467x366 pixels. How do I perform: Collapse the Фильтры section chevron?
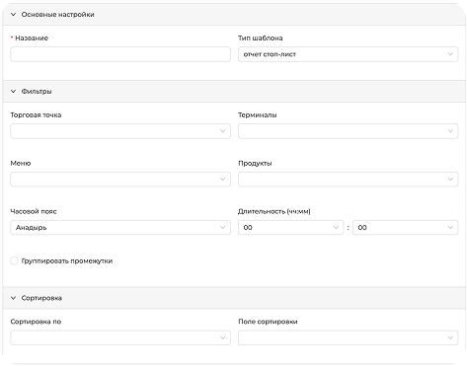pyautogui.click(x=13, y=92)
